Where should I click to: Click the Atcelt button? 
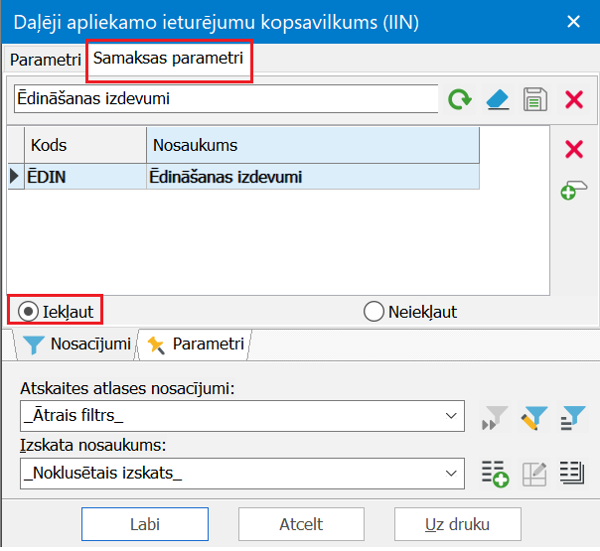point(301,524)
